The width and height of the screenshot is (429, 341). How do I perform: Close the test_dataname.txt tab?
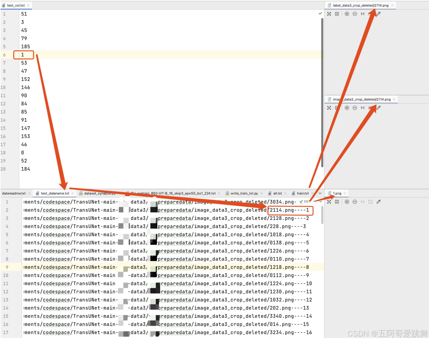(72, 193)
